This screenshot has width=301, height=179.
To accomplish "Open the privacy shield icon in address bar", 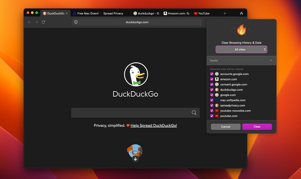I will 76,22.
